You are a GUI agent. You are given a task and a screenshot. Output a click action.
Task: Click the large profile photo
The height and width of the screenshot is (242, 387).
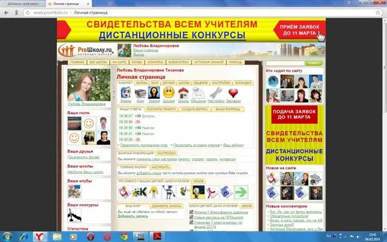tap(89, 84)
